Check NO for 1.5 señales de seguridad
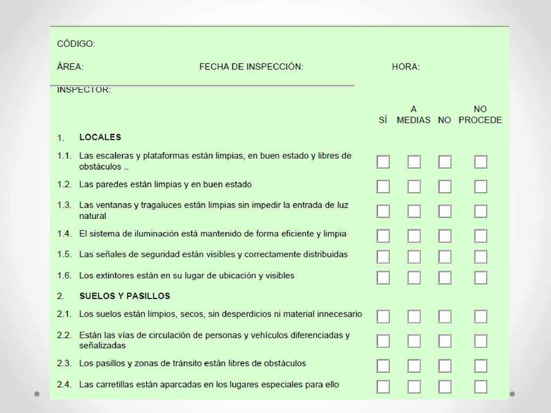The width and height of the screenshot is (551, 413). click(x=445, y=257)
